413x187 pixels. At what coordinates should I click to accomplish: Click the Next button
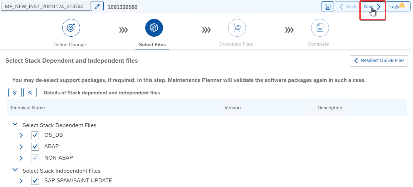coord(373,7)
